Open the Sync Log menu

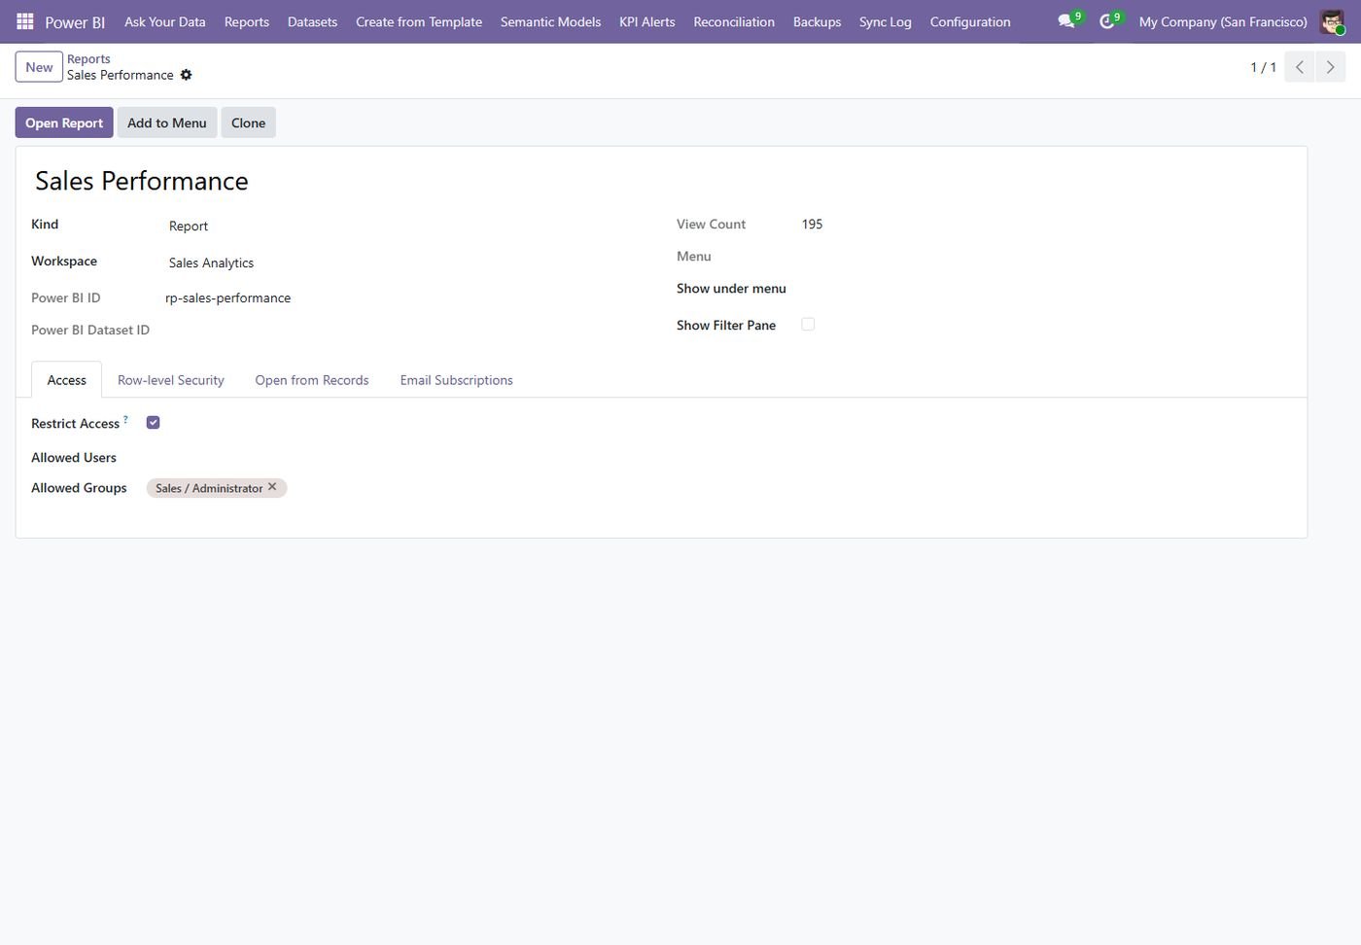pyautogui.click(x=886, y=21)
